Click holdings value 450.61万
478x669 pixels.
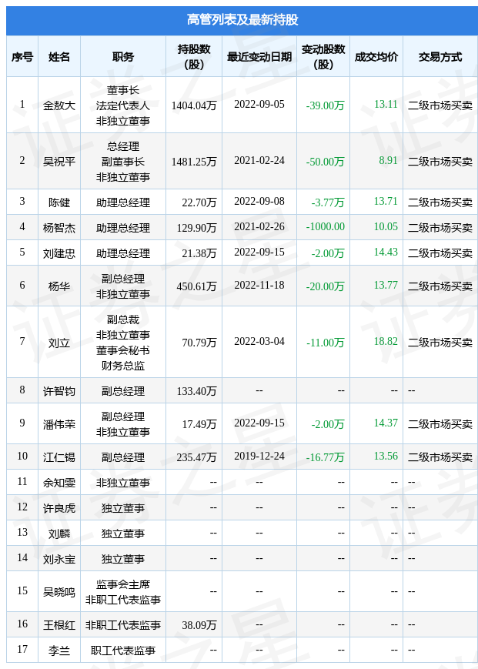(x=196, y=286)
